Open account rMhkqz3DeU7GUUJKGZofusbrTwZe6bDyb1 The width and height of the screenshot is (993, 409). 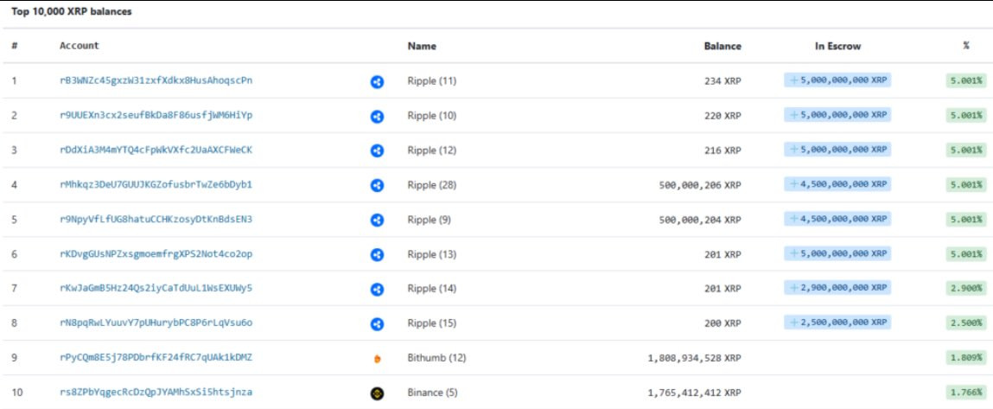[156, 184]
